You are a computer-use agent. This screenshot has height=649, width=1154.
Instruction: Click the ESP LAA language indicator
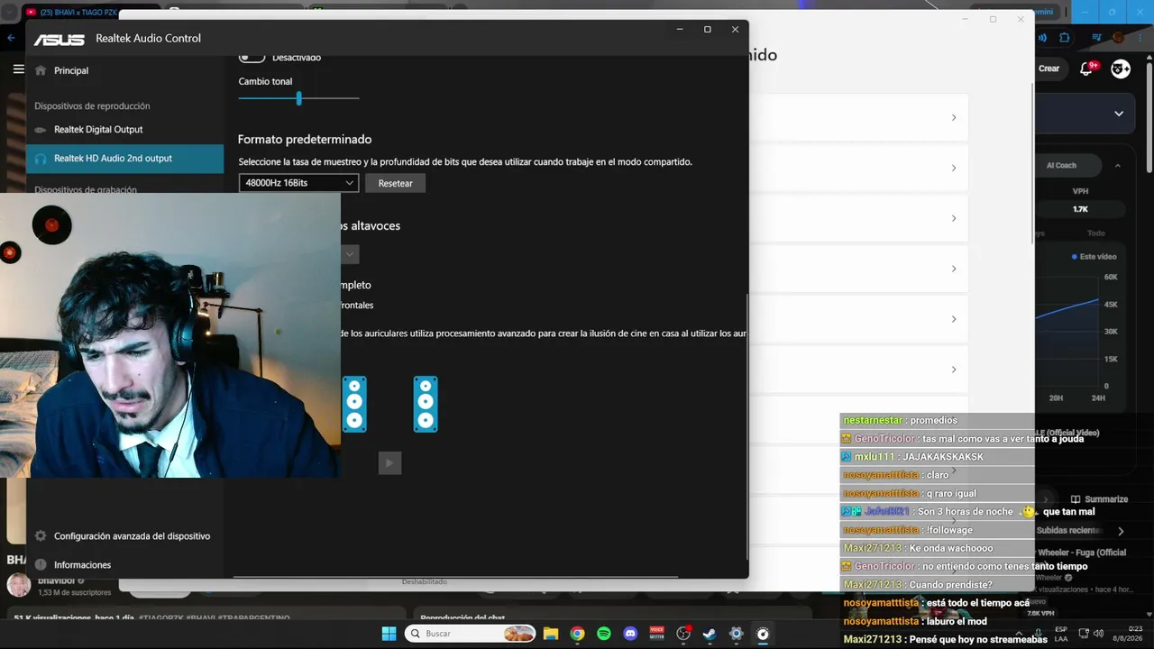tap(1061, 634)
